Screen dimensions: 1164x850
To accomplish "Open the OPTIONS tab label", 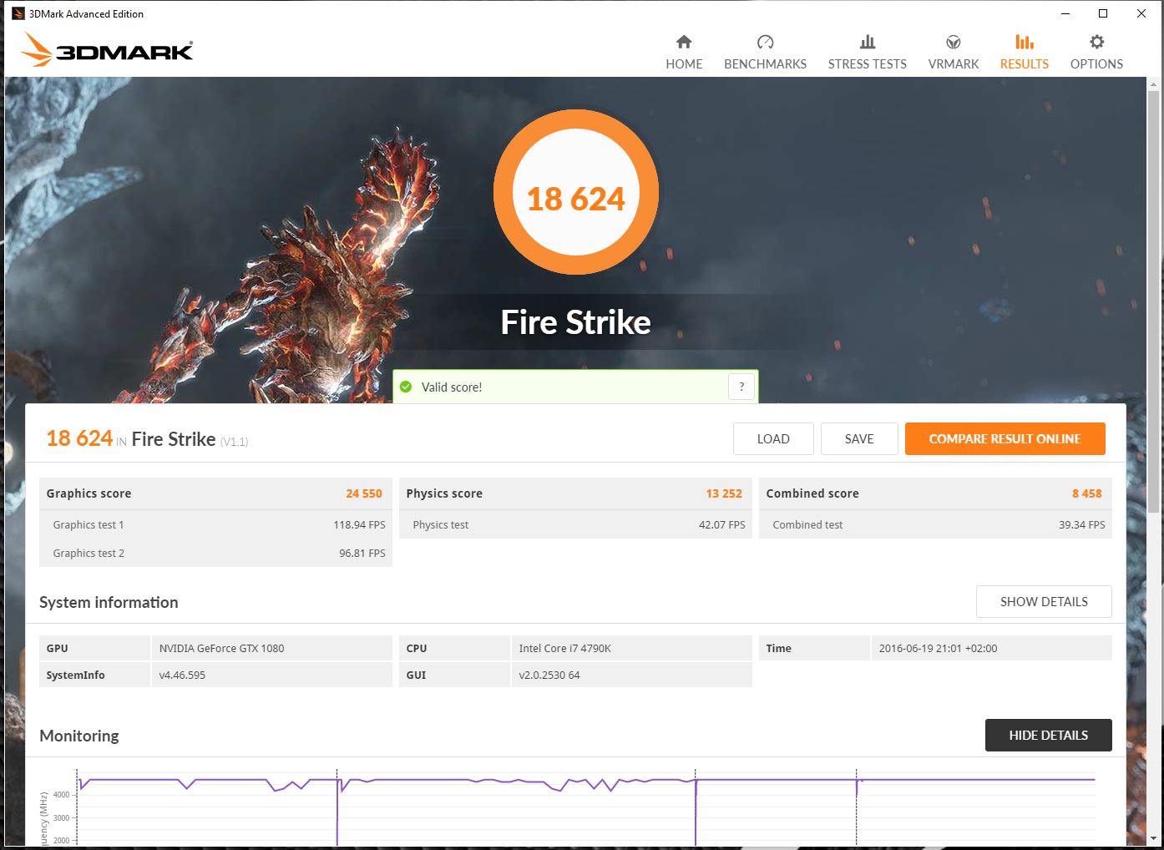I will pyautogui.click(x=1096, y=64).
